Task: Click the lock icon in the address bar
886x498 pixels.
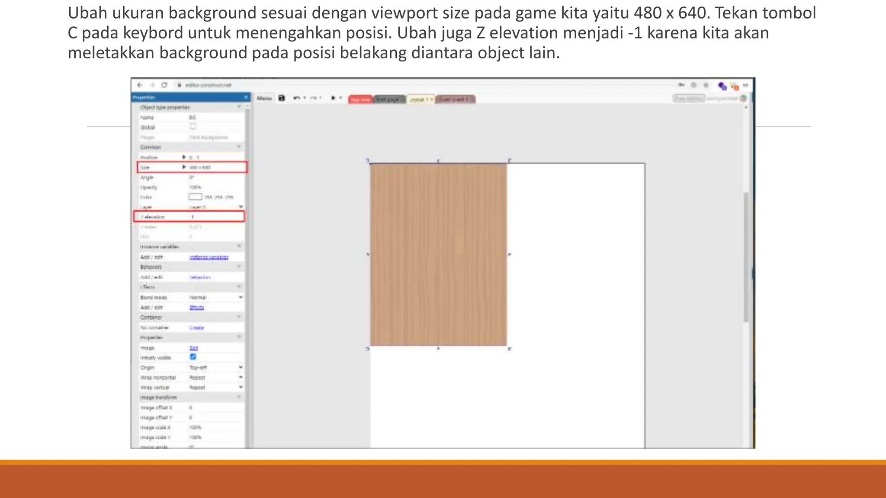Action: [179, 85]
